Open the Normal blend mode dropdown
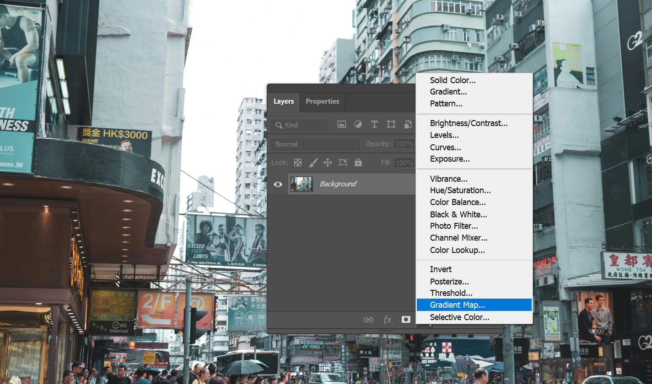 coord(315,144)
